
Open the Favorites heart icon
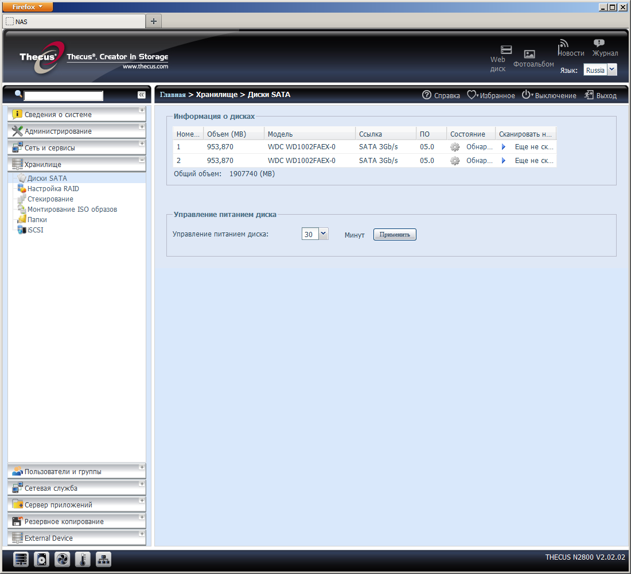click(x=472, y=95)
